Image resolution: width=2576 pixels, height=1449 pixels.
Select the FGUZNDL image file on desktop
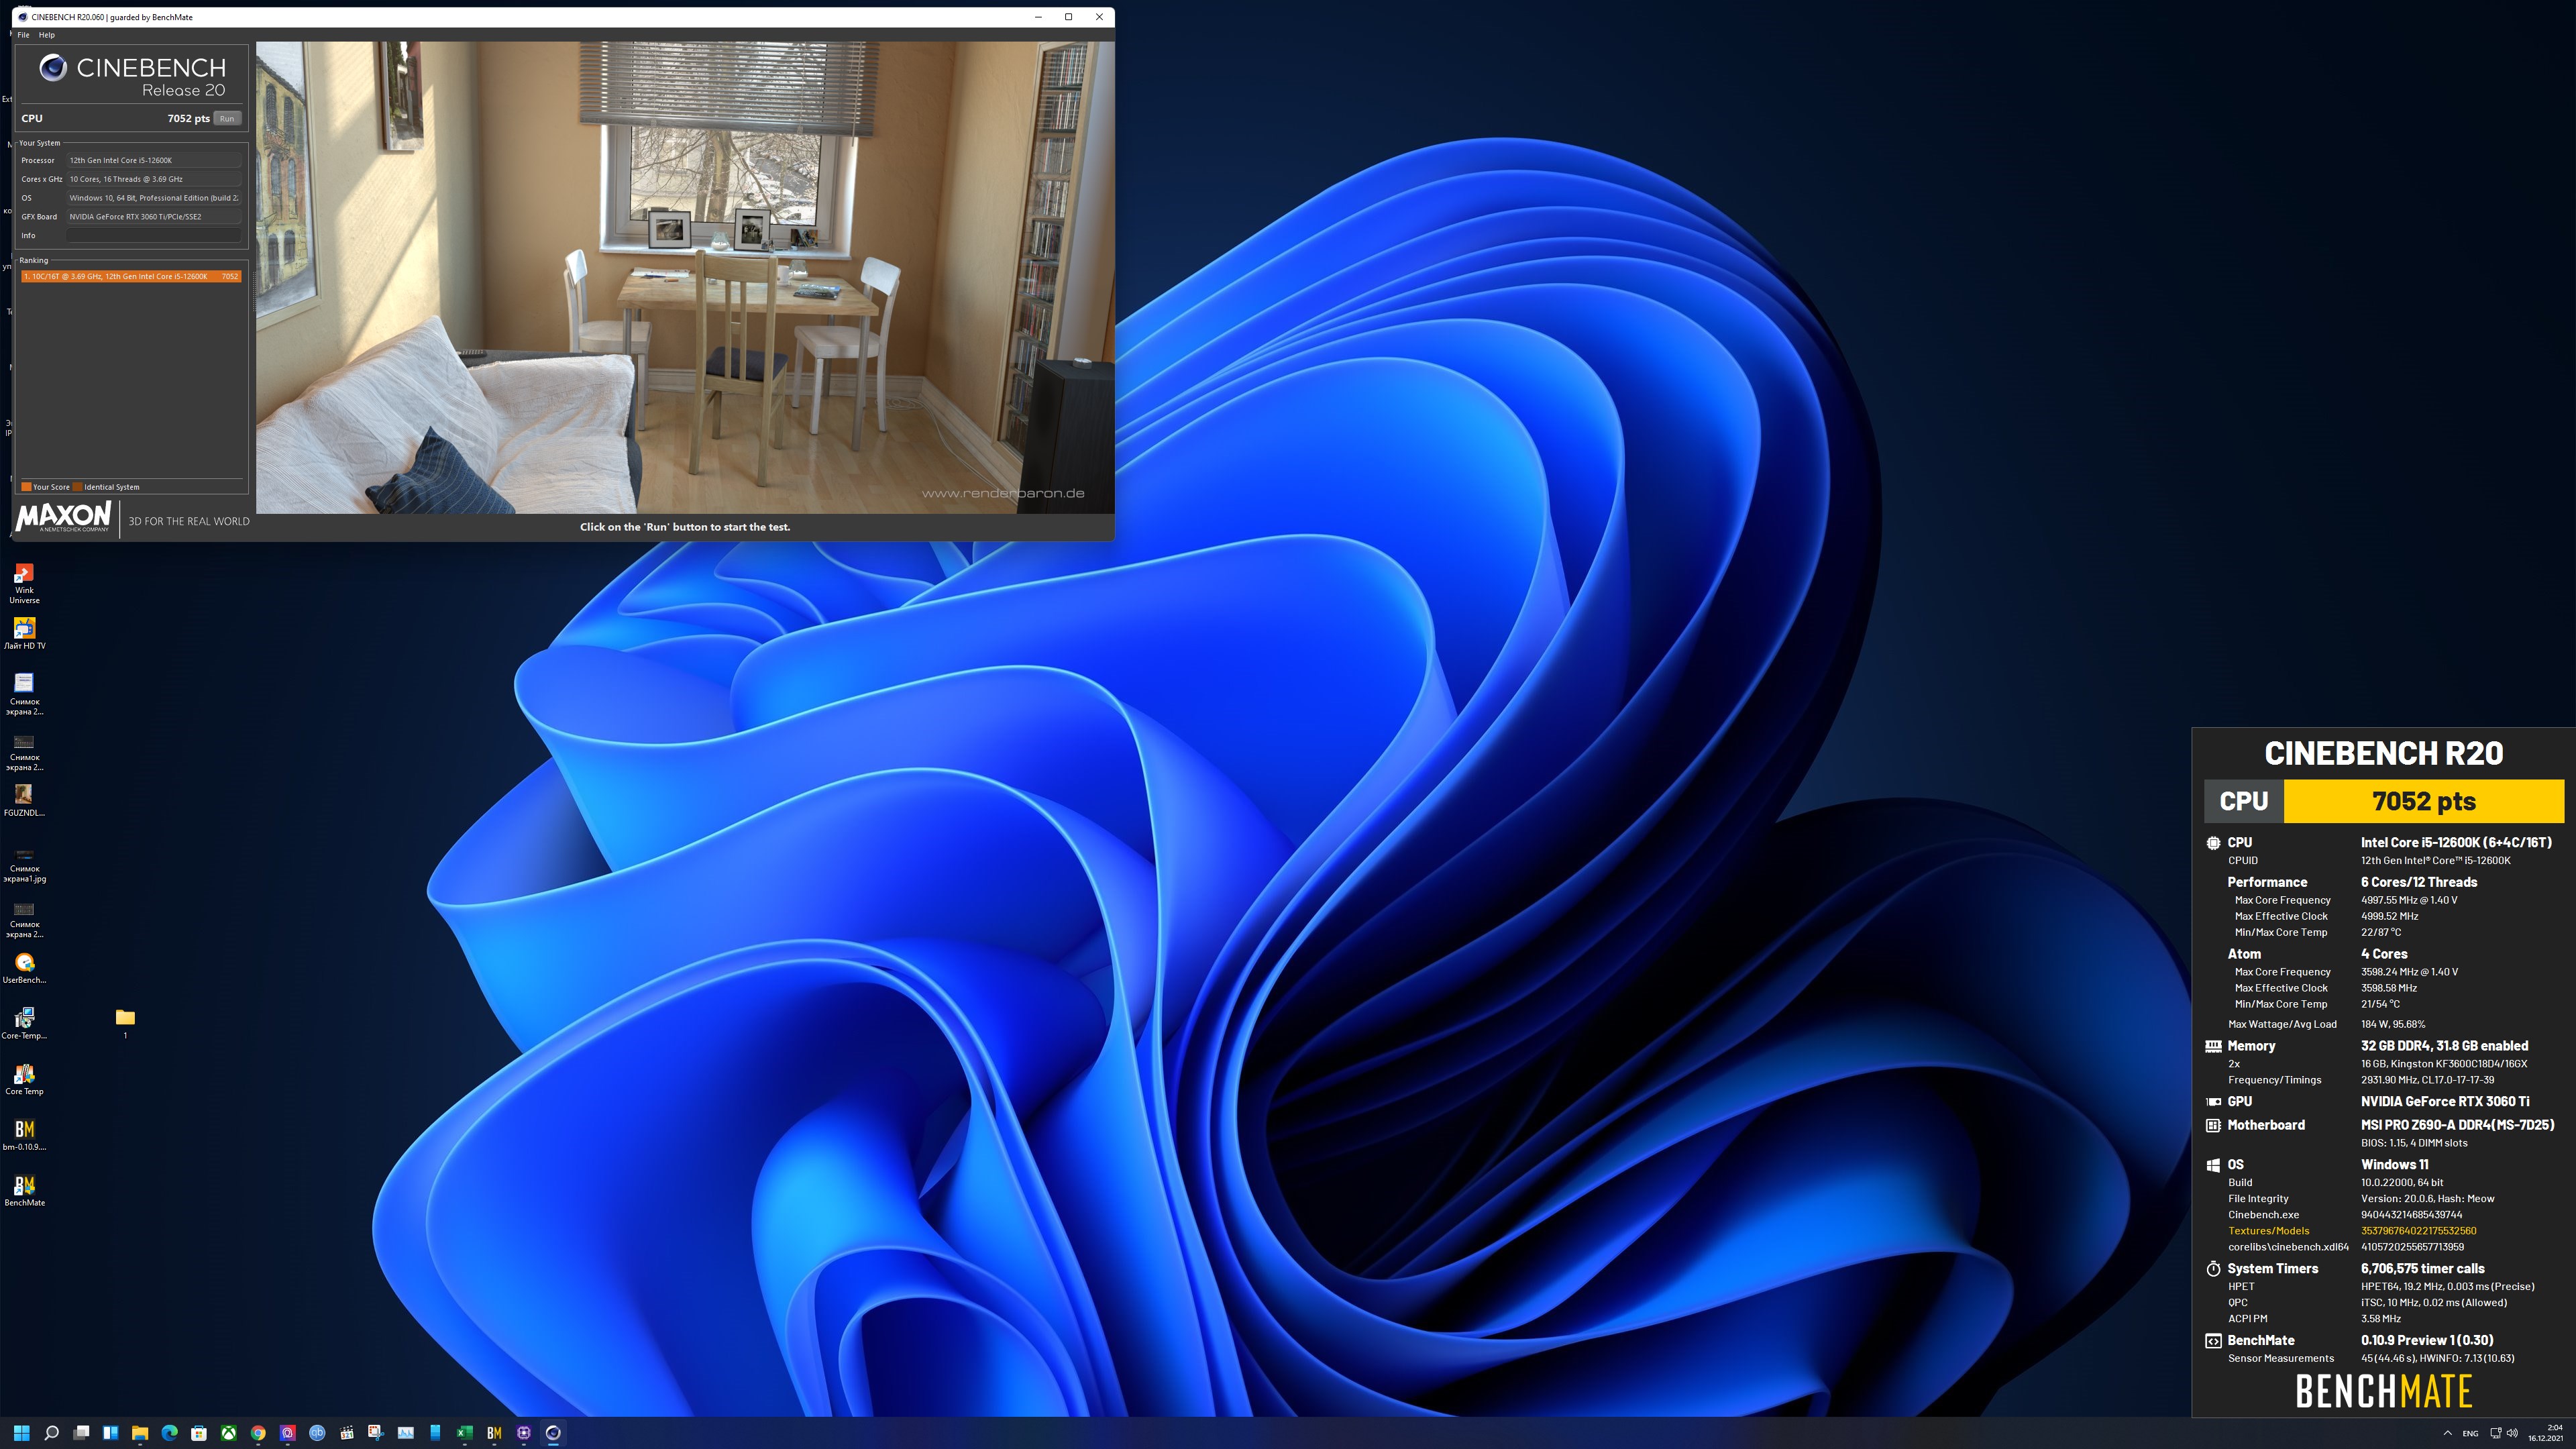[x=24, y=801]
